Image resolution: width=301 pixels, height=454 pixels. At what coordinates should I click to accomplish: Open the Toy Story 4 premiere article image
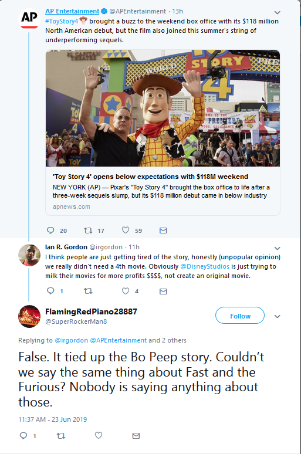click(163, 109)
